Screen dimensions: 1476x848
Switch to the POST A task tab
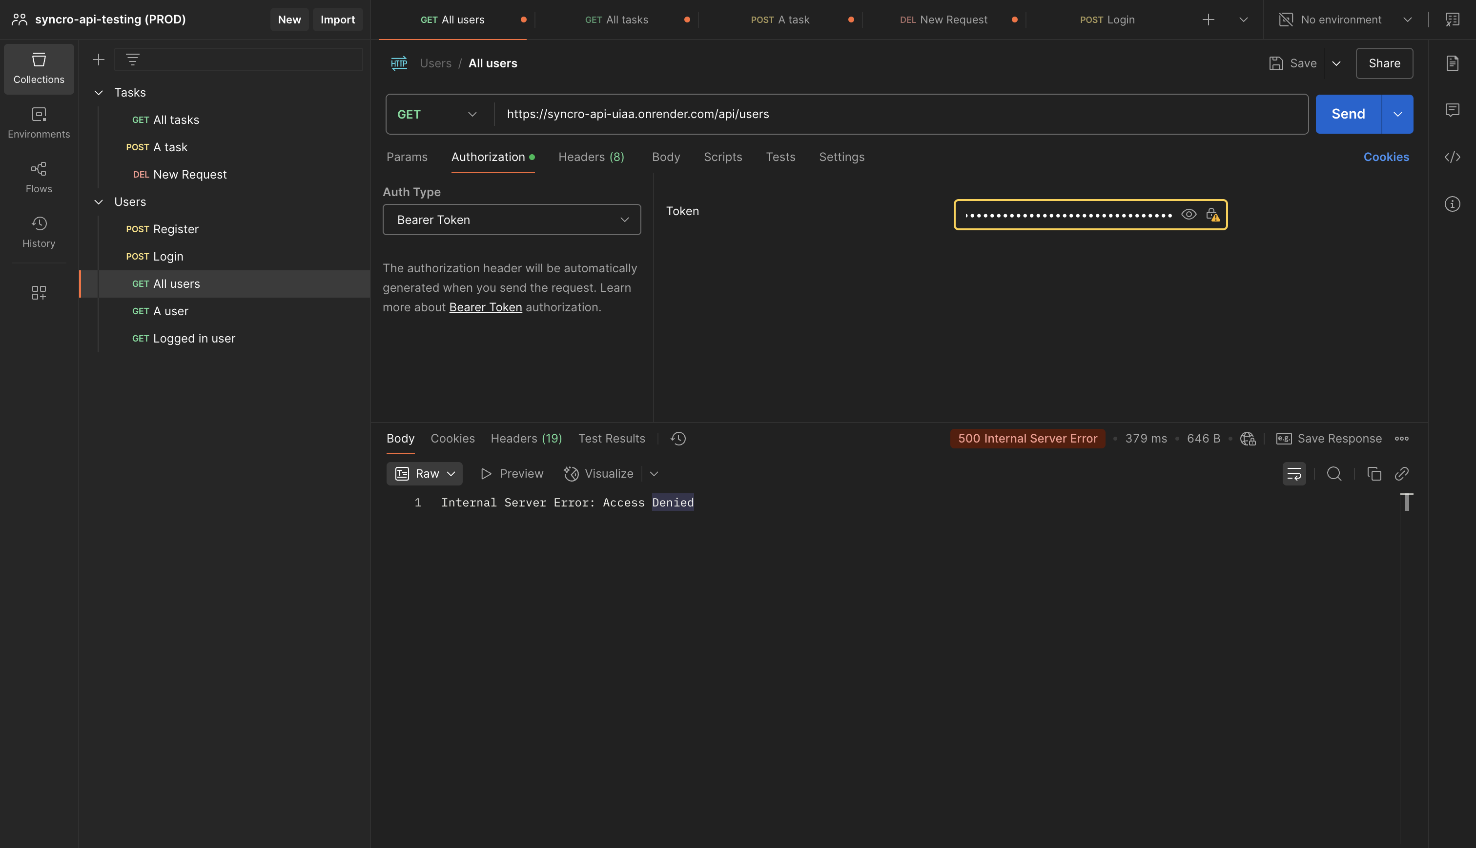780,20
